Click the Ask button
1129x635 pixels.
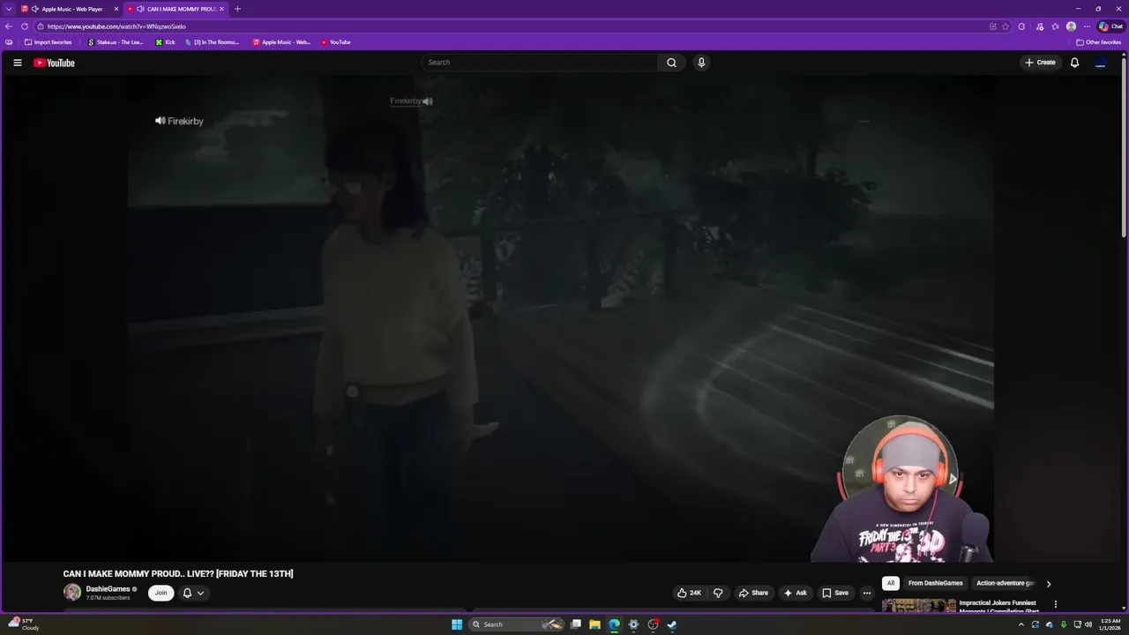point(795,593)
